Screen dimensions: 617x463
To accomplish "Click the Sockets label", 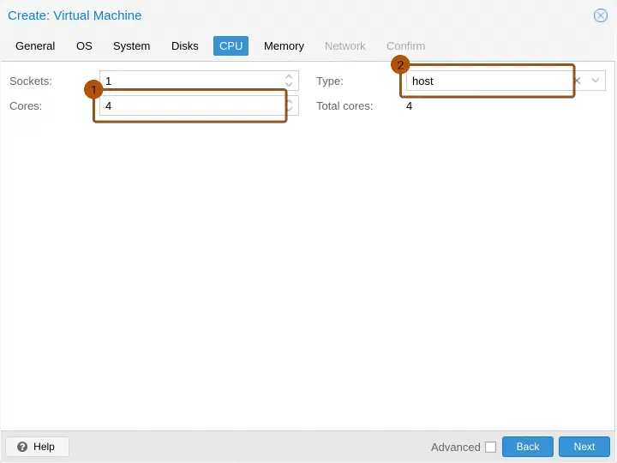I will coord(31,81).
